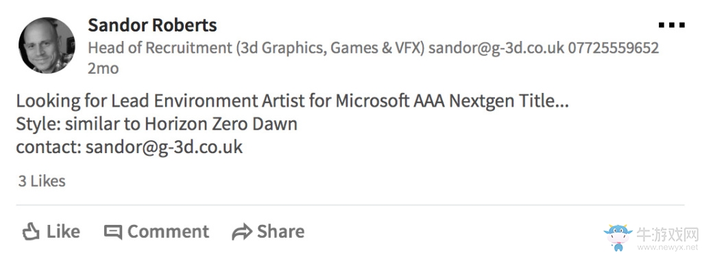Select the Comment text label

click(x=168, y=231)
